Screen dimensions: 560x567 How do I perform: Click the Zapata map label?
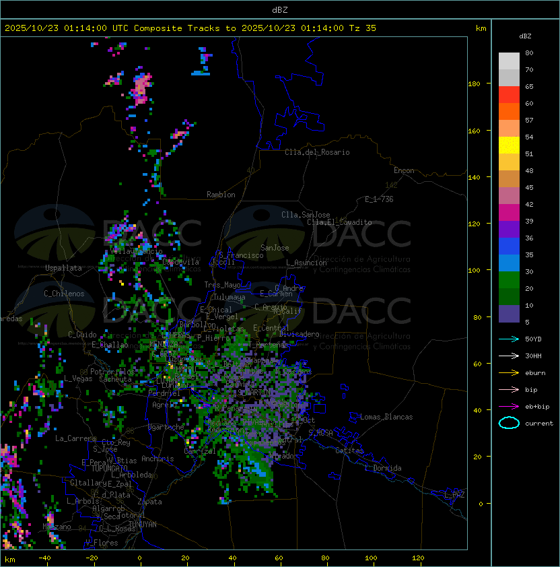(x=149, y=502)
